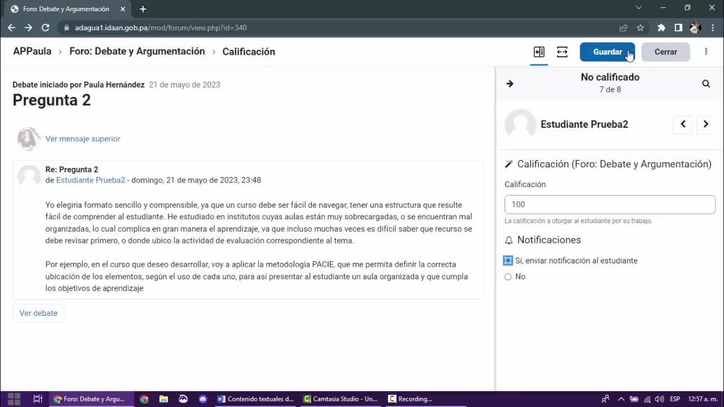Viewport: 724px width, 407px height.
Task: Show hidden system tray icons
Action: point(621,399)
